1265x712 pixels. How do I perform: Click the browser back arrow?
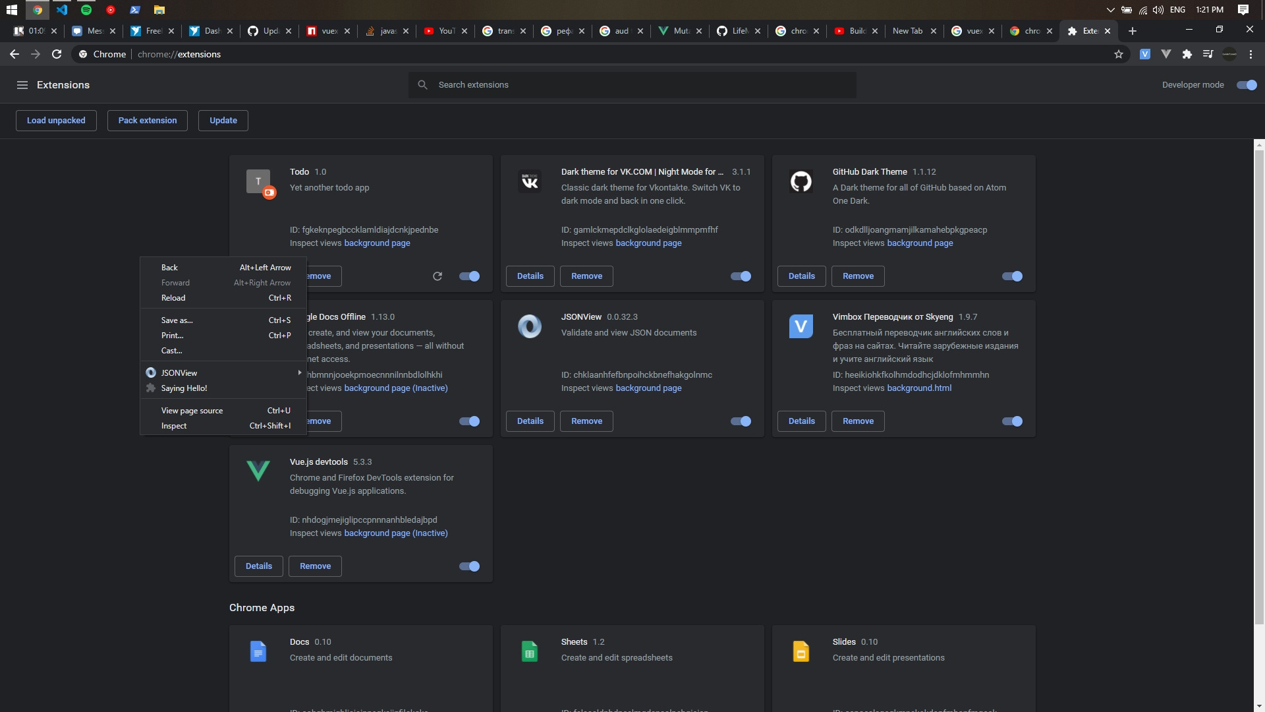(x=14, y=54)
